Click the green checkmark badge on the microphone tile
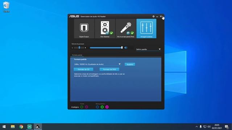232x130 pixels. [132, 33]
